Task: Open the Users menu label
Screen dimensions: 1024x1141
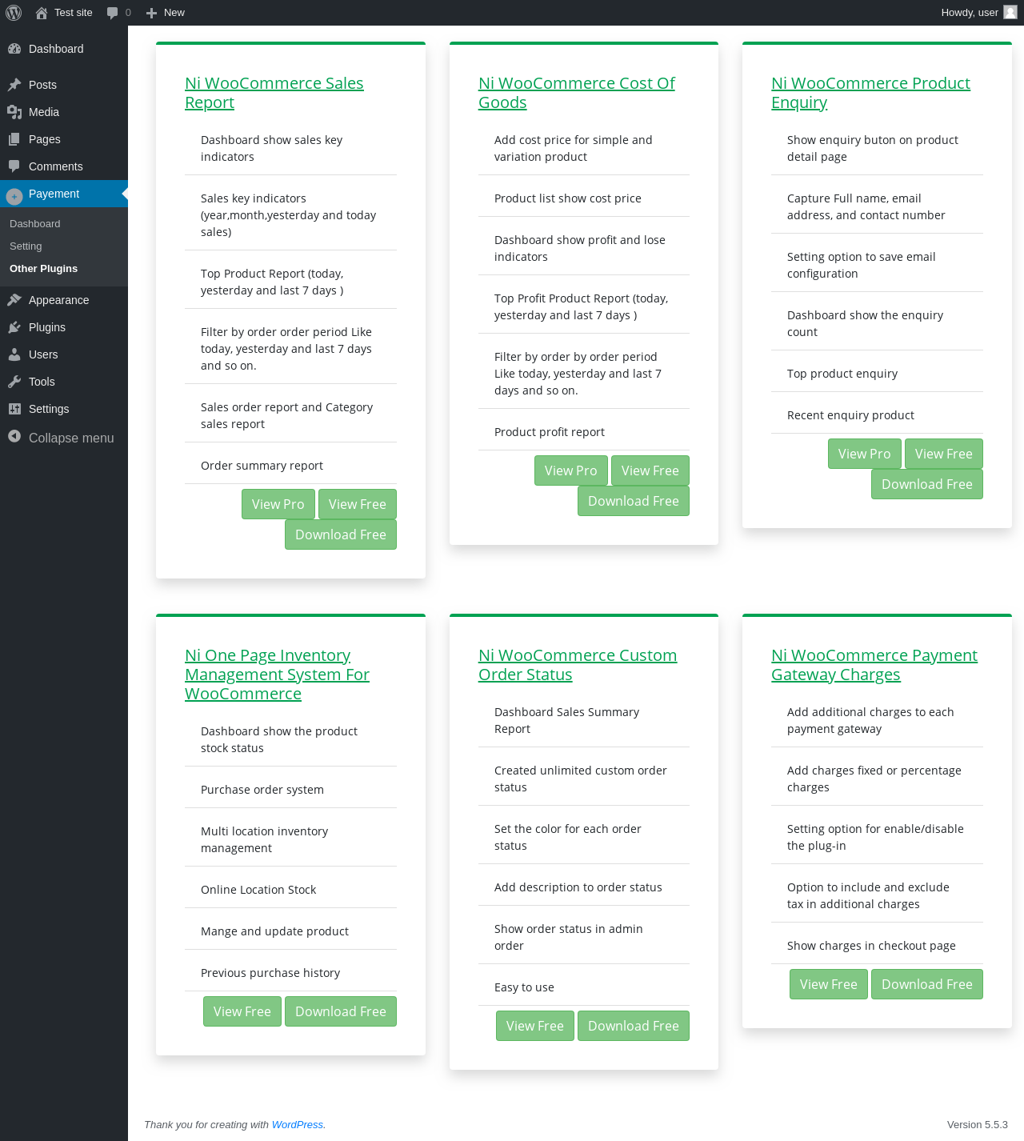Action: coord(43,354)
